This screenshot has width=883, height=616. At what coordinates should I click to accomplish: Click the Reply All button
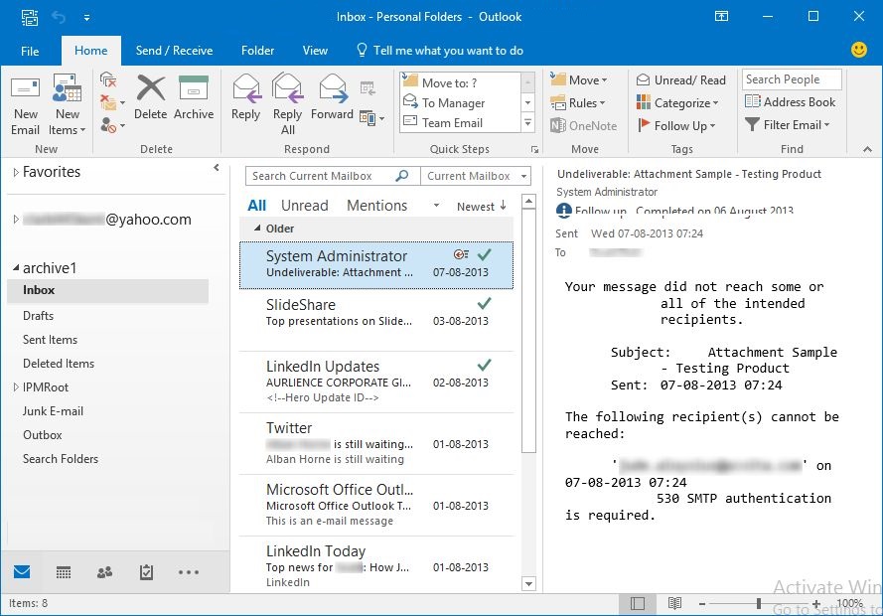(x=287, y=104)
